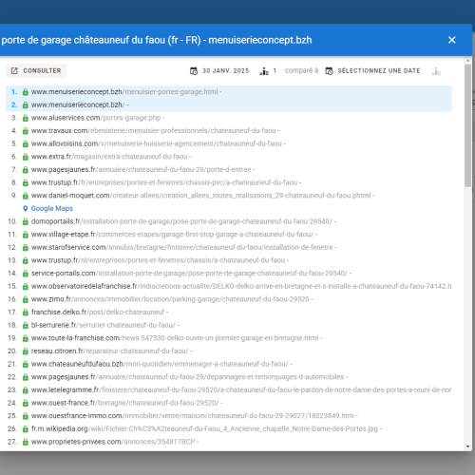475x475 pixels.
Task: Close the SERP results dialog
Action: point(452,40)
